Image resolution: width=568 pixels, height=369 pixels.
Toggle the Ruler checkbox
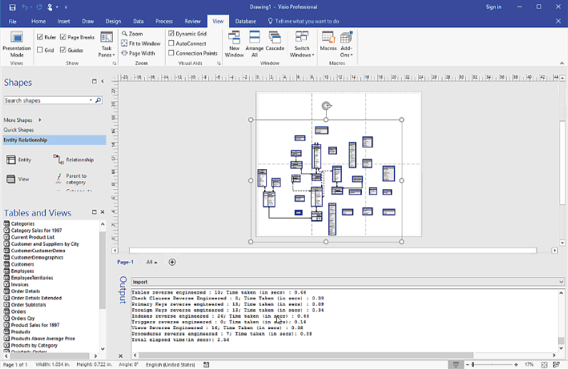[x=40, y=37]
